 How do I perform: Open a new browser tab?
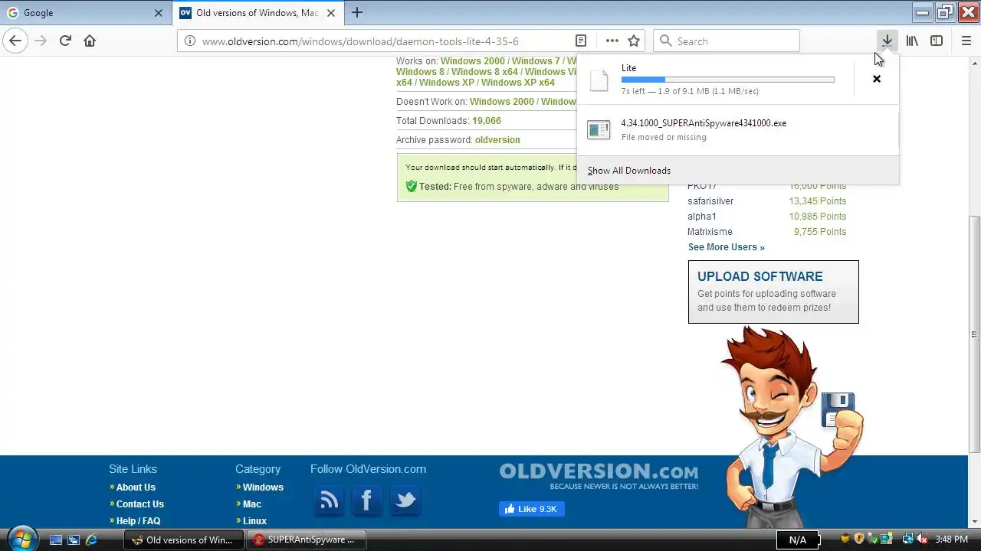pyautogui.click(x=357, y=12)
